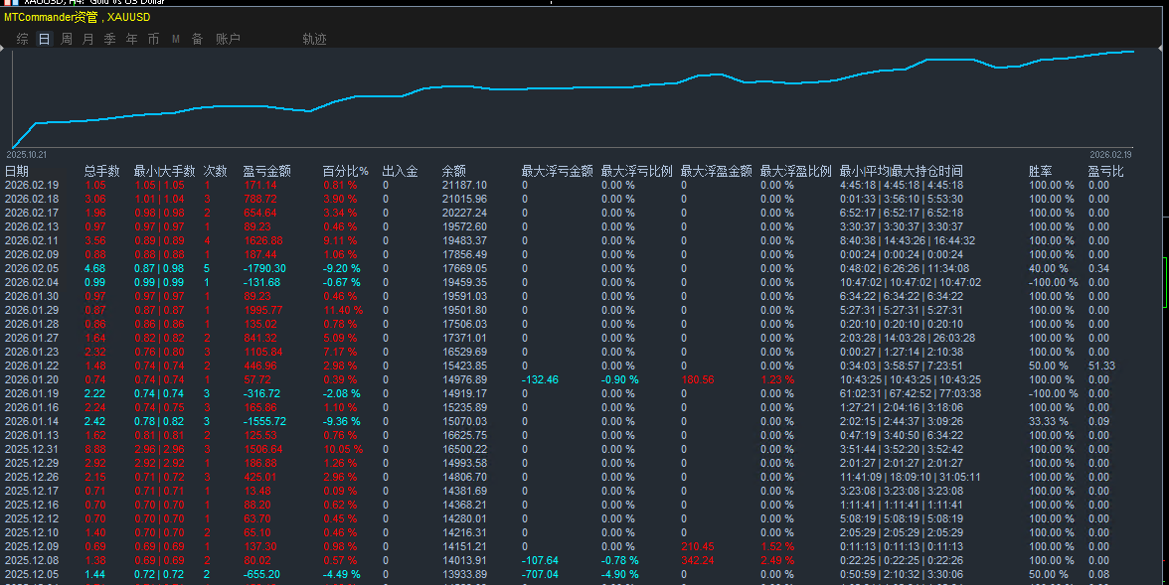Click the 最小|大手数 column header
The width and height of the screenshot is (1169, 585).
[164, 172]
